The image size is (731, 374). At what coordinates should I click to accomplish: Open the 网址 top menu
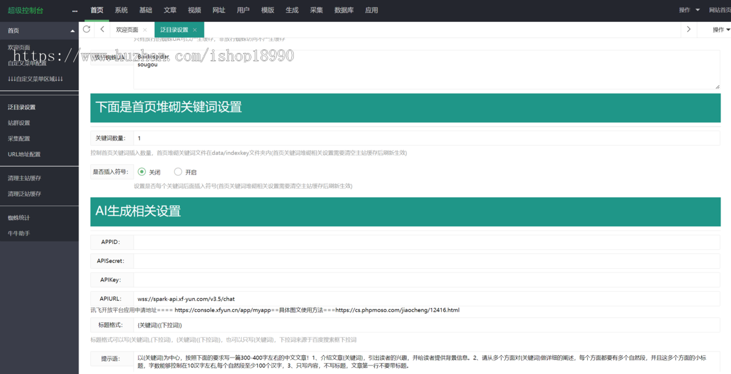[219, 10]
